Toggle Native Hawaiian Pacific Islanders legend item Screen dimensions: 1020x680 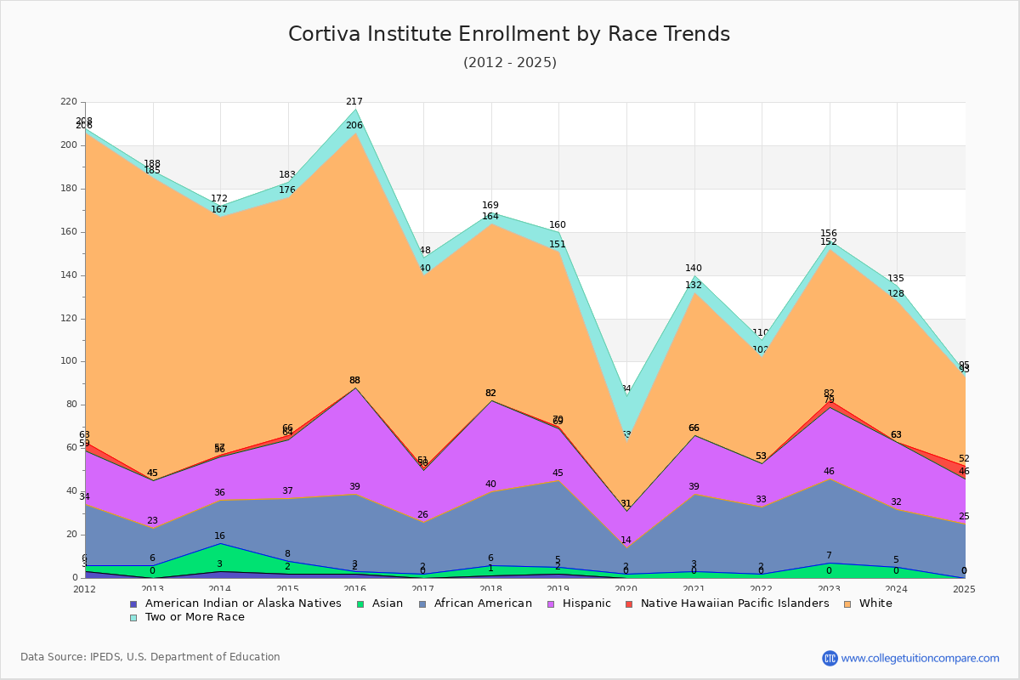pyautogui.click(x=728, y=603)
